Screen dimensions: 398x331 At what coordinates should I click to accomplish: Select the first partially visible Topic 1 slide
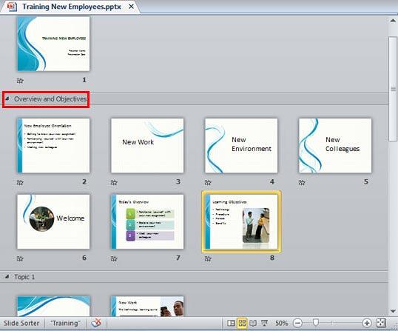tap(53, 307)
